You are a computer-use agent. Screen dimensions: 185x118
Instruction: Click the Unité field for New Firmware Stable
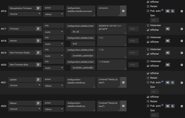tap(134, 53)
